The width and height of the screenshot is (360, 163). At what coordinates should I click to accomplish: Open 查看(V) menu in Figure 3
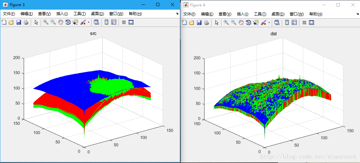[x=44, y=14]
